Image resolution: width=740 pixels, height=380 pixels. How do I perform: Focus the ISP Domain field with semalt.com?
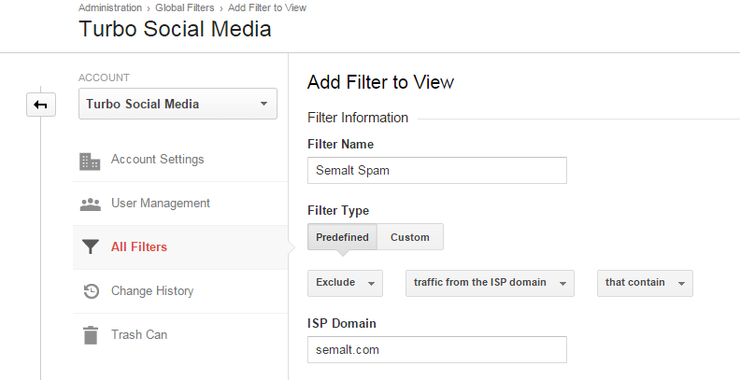[x=436, y=349]
